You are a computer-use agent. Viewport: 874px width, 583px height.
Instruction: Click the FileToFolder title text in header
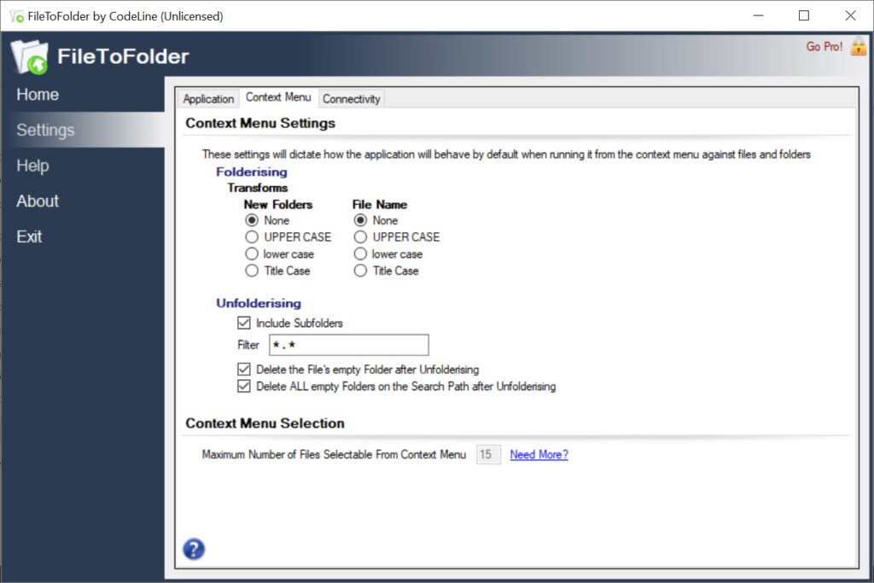[x=123, y=56]
